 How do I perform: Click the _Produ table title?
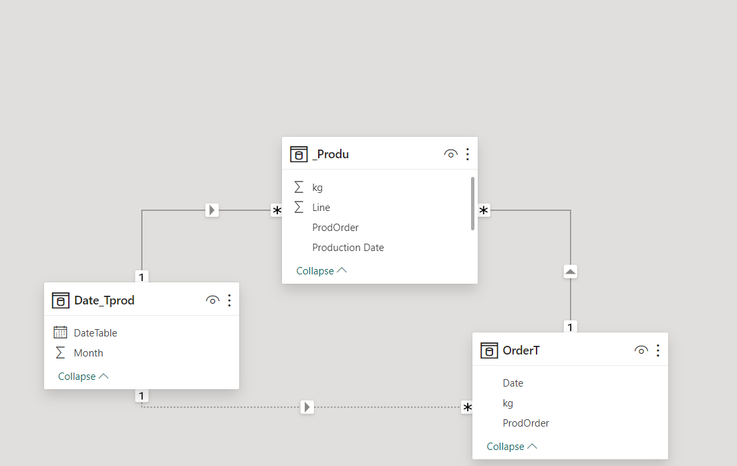[331, 154]
